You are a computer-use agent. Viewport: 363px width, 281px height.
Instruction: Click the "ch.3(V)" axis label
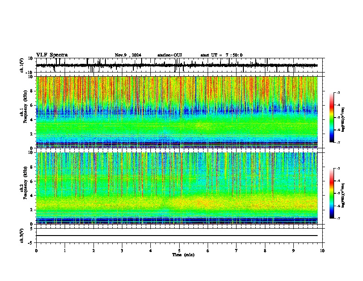(22, 236)
